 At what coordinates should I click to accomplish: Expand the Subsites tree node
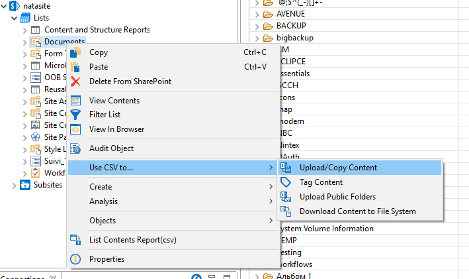tap(14, 186)
